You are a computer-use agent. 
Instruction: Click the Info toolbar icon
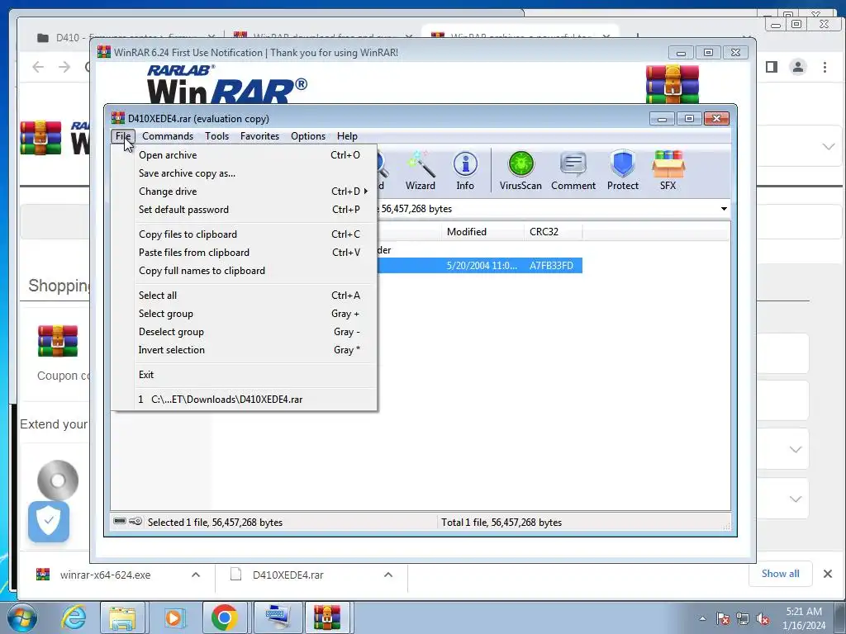[x=465, y=170]
